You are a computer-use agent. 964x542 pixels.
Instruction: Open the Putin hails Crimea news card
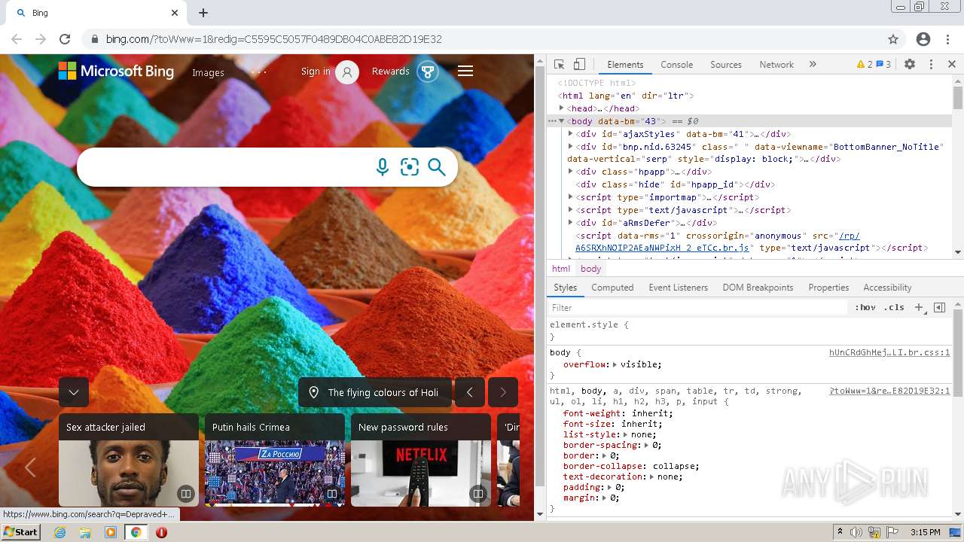coord(275,460)
